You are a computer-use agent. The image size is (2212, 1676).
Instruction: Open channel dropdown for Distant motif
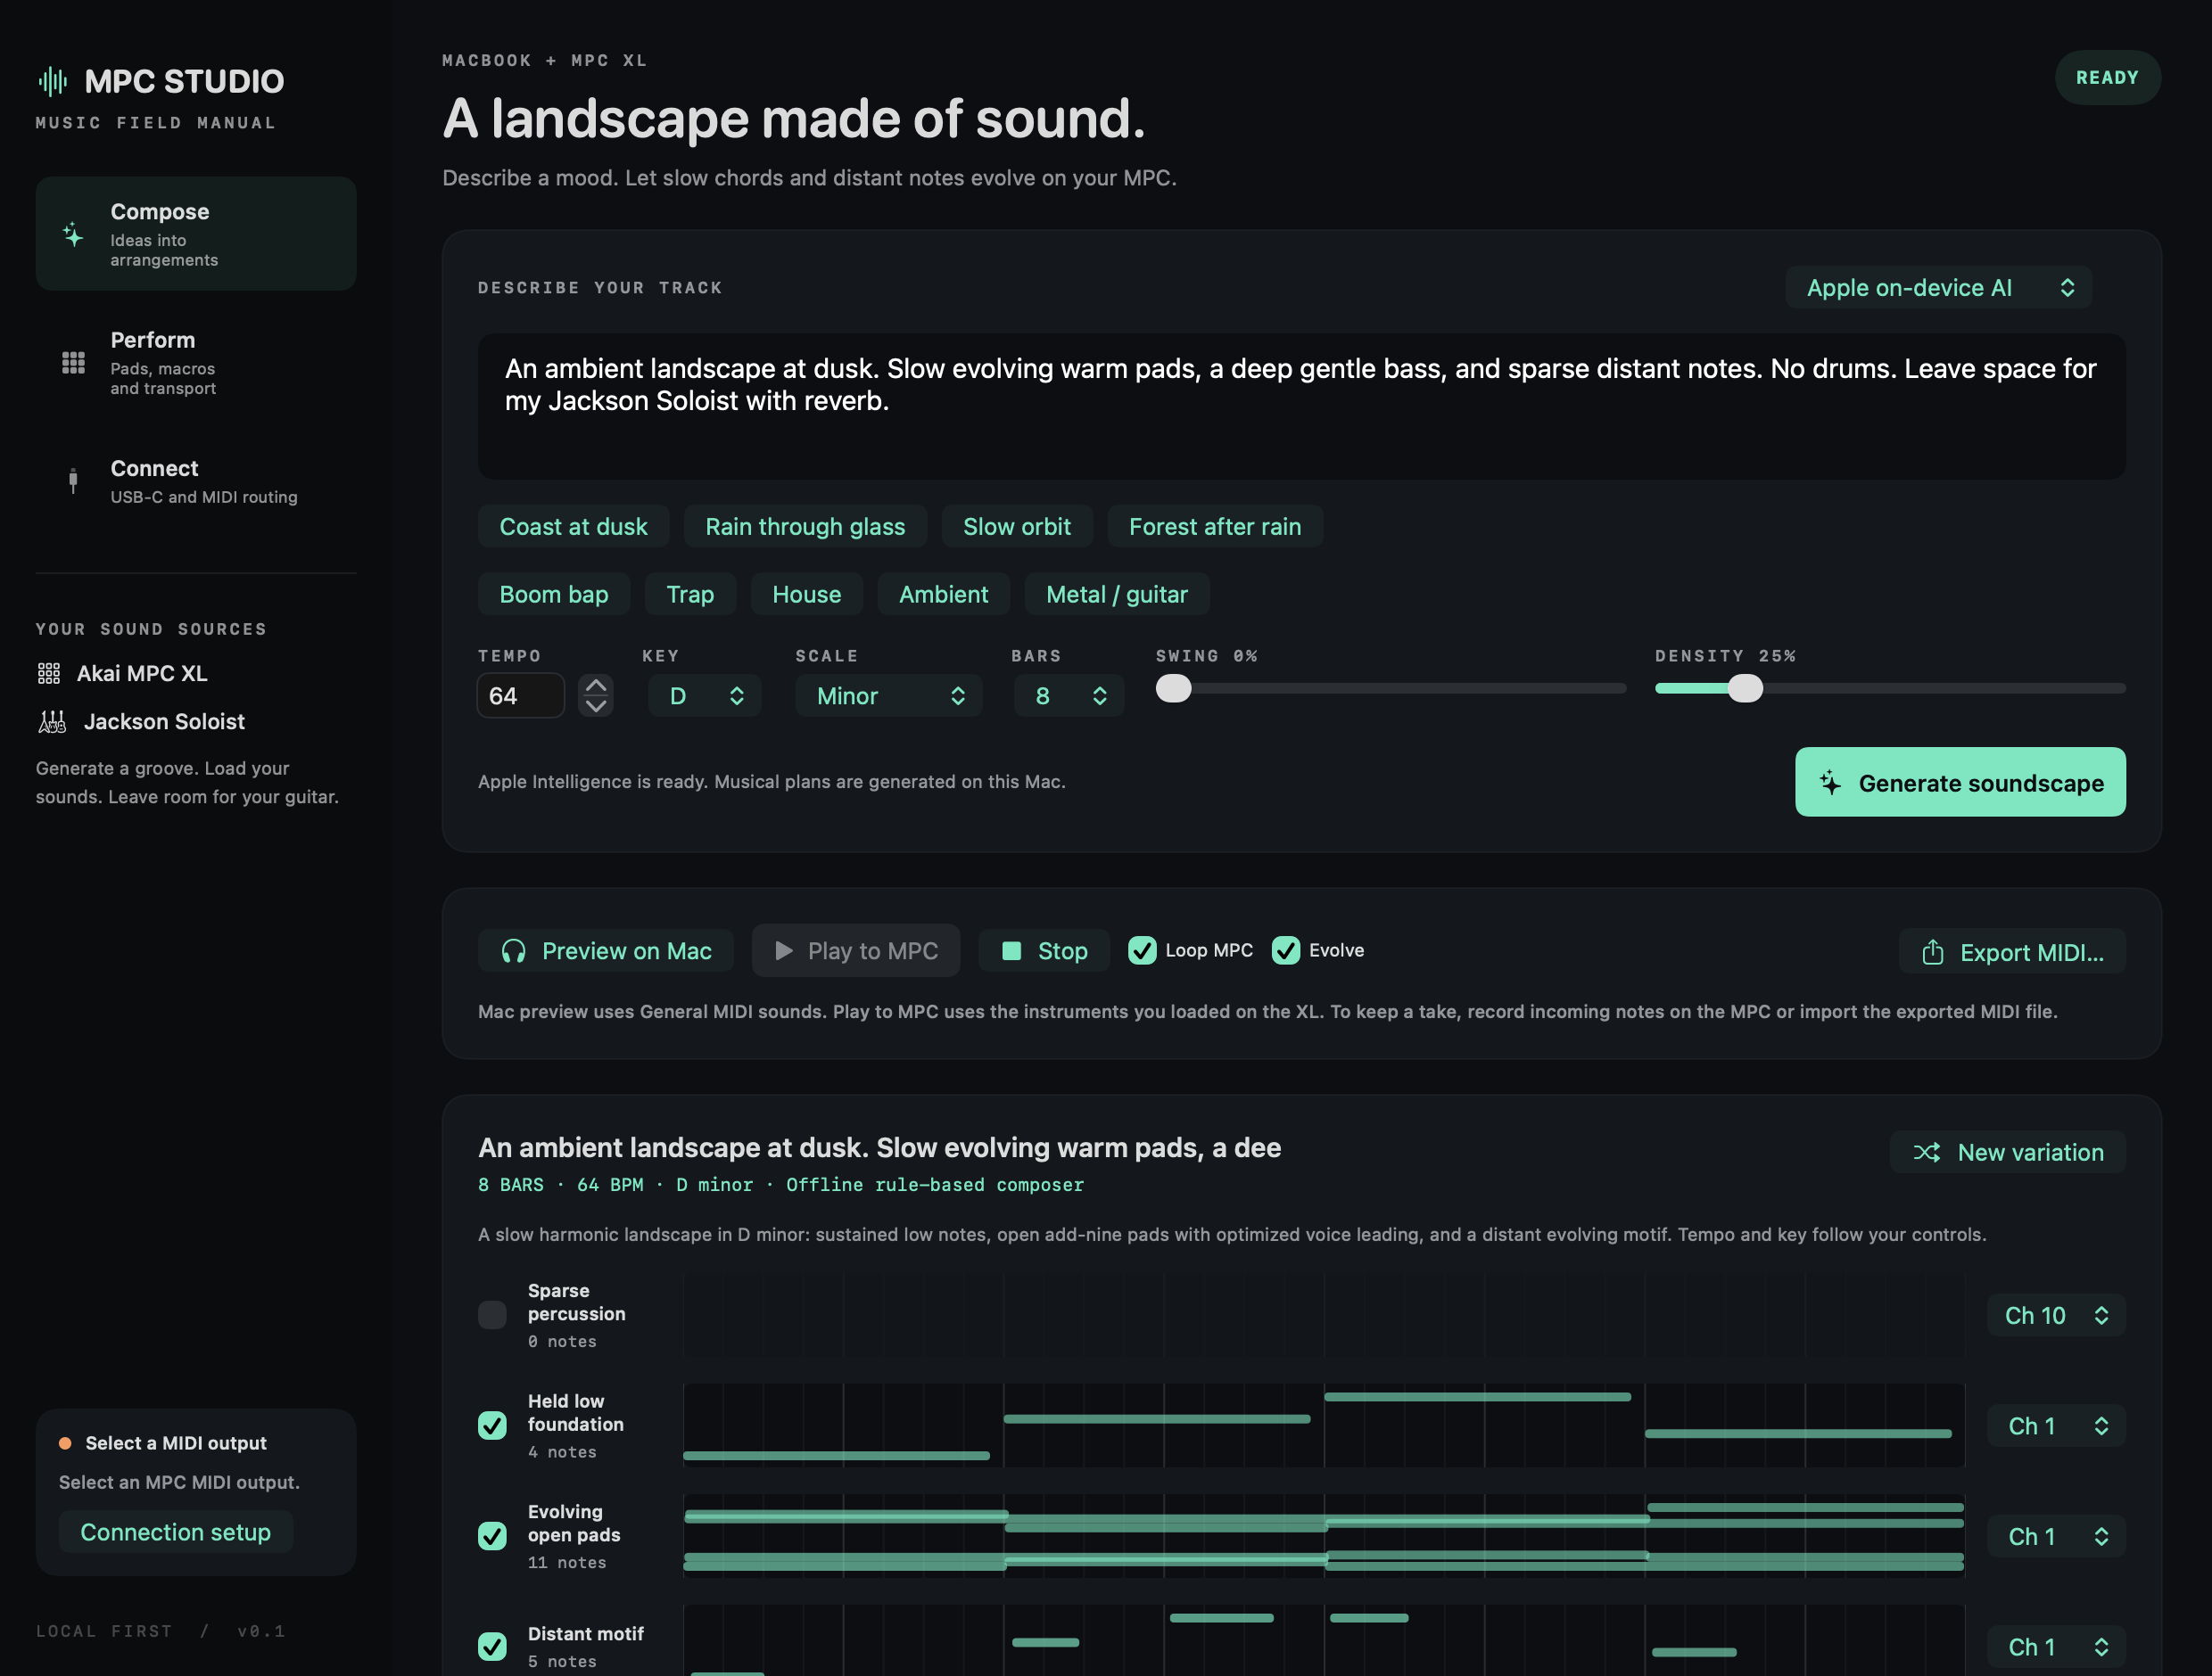(x=2056, y=1647)
